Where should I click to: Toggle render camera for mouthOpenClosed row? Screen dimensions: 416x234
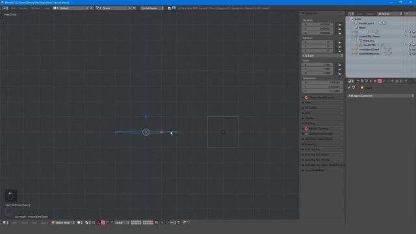tap(413, 49)
